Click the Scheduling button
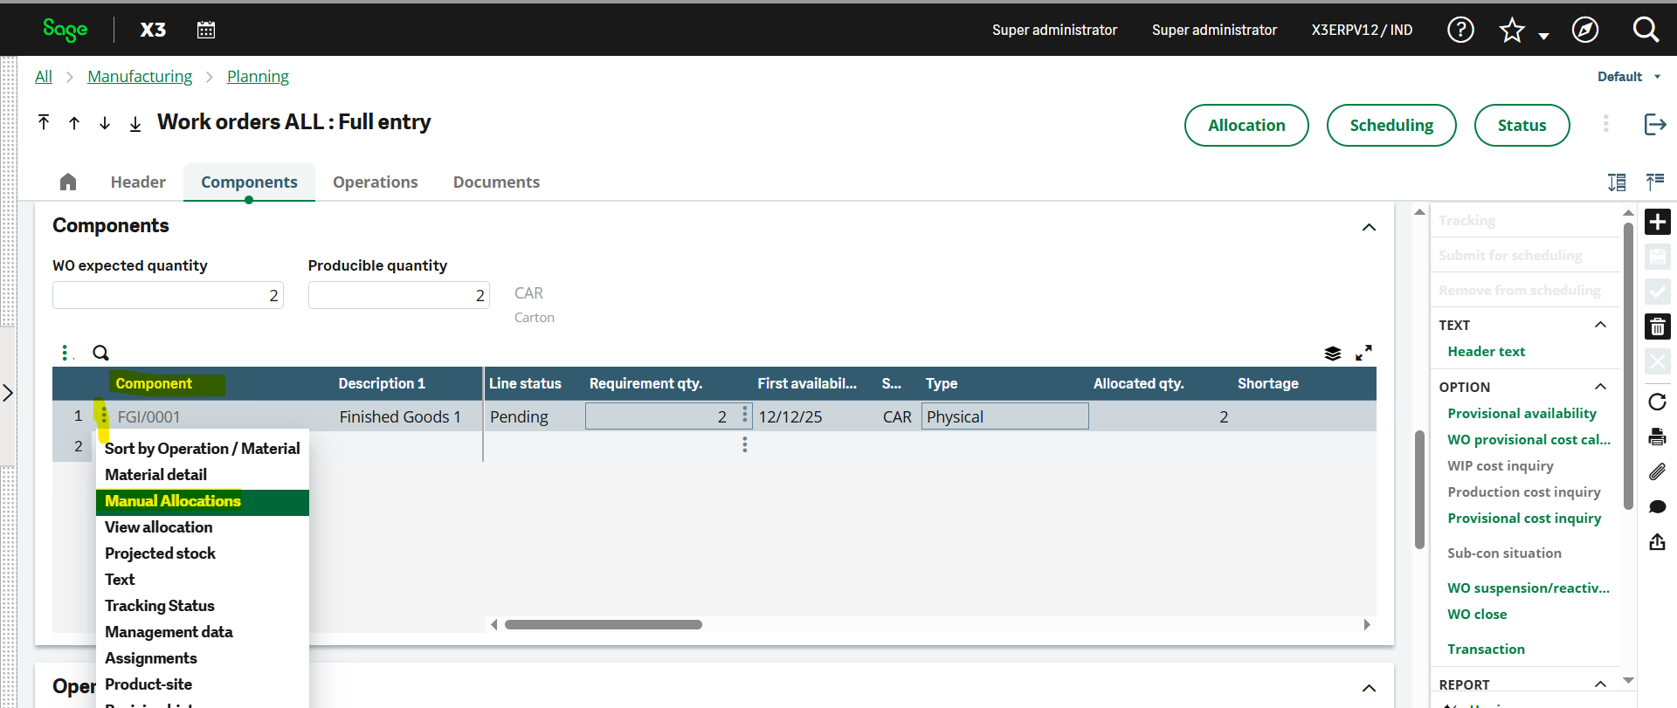 click(1391, 125)
